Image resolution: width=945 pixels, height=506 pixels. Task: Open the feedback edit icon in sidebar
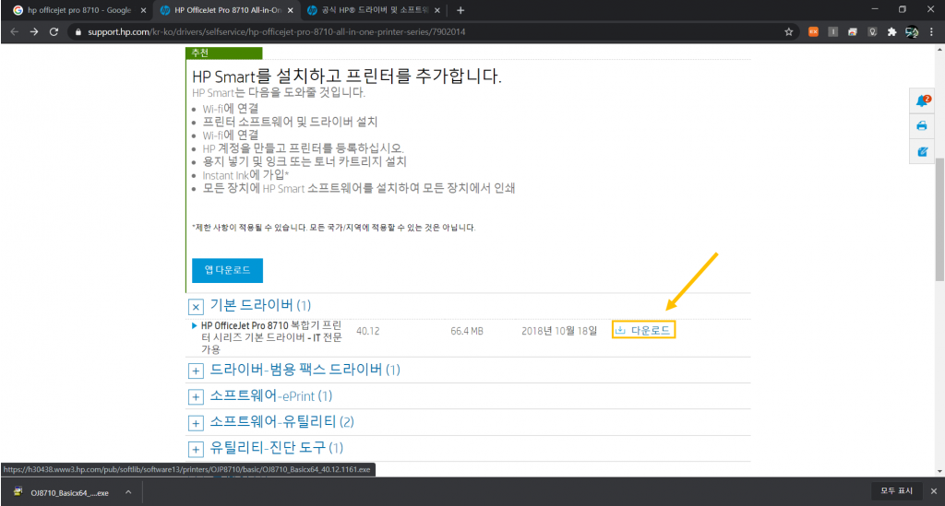pos(921,150)
